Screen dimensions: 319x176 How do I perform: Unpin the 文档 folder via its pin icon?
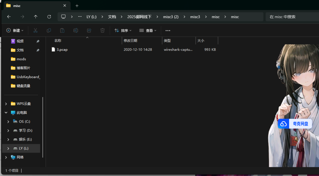click(x=38, y=50)
